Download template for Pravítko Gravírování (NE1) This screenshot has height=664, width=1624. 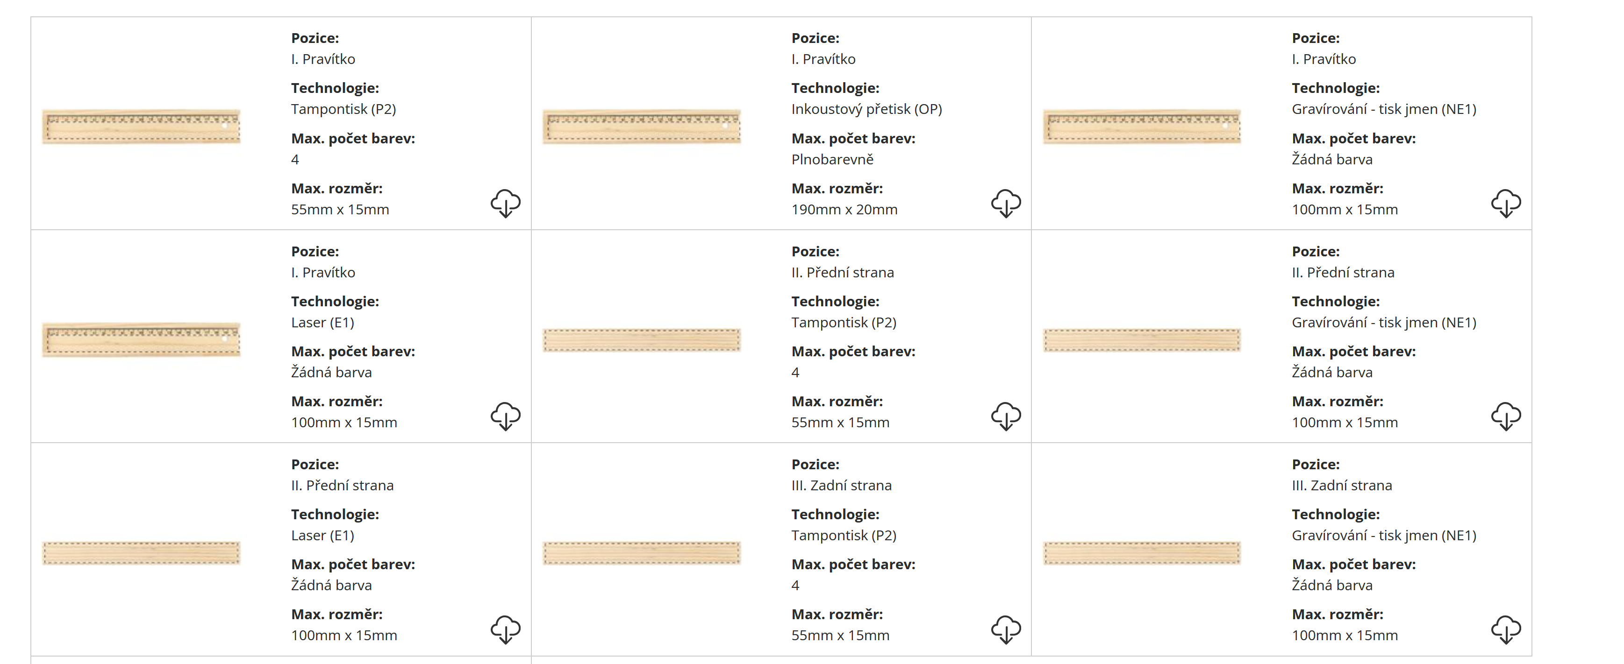1505,203
